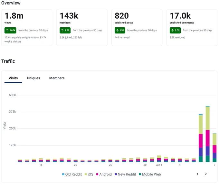Click '3.9k removed' text
219x185 pixels.
tap(177, 38)
